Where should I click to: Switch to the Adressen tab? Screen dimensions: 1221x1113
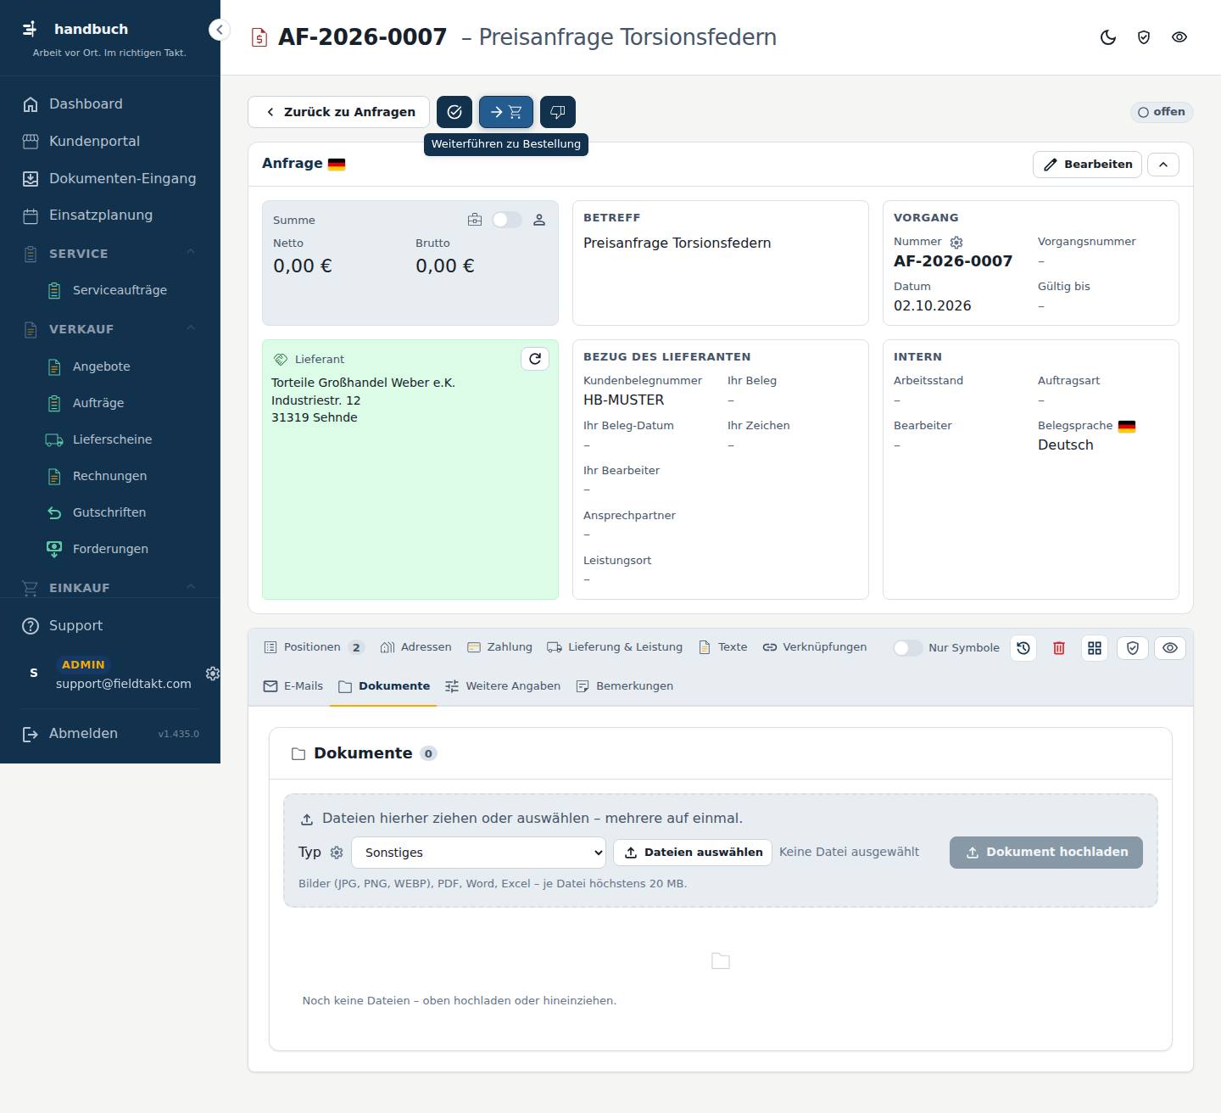(415, 647)
